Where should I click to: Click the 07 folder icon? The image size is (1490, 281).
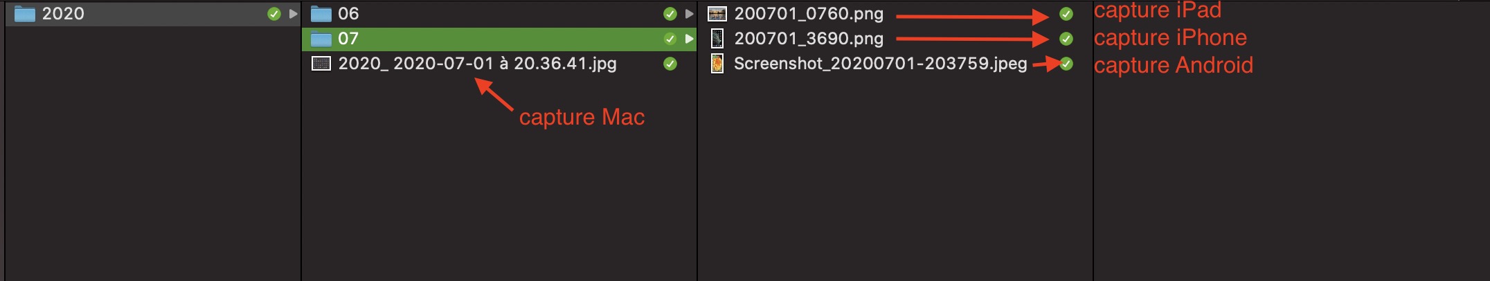pos(321,39)
